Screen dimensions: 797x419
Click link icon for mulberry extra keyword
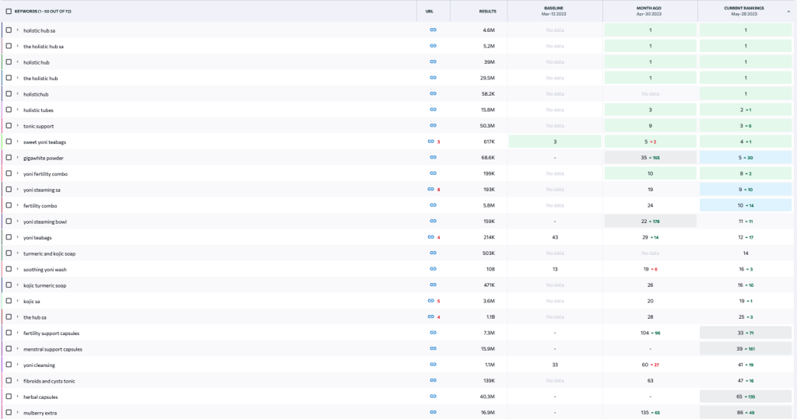tap(433, 413)
